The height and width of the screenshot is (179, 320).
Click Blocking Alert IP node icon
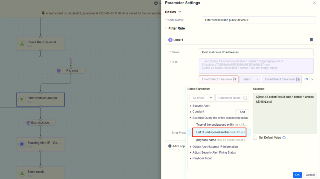[x=22, y=144]
